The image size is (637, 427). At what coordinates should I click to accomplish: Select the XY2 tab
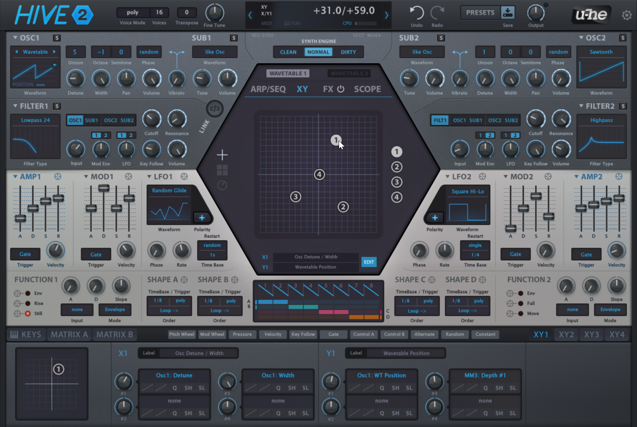pyautogui.click(x=566, y=334)
